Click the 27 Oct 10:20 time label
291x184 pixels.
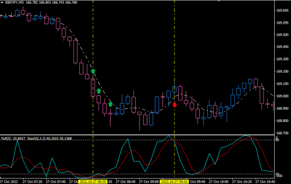(242, 182)
